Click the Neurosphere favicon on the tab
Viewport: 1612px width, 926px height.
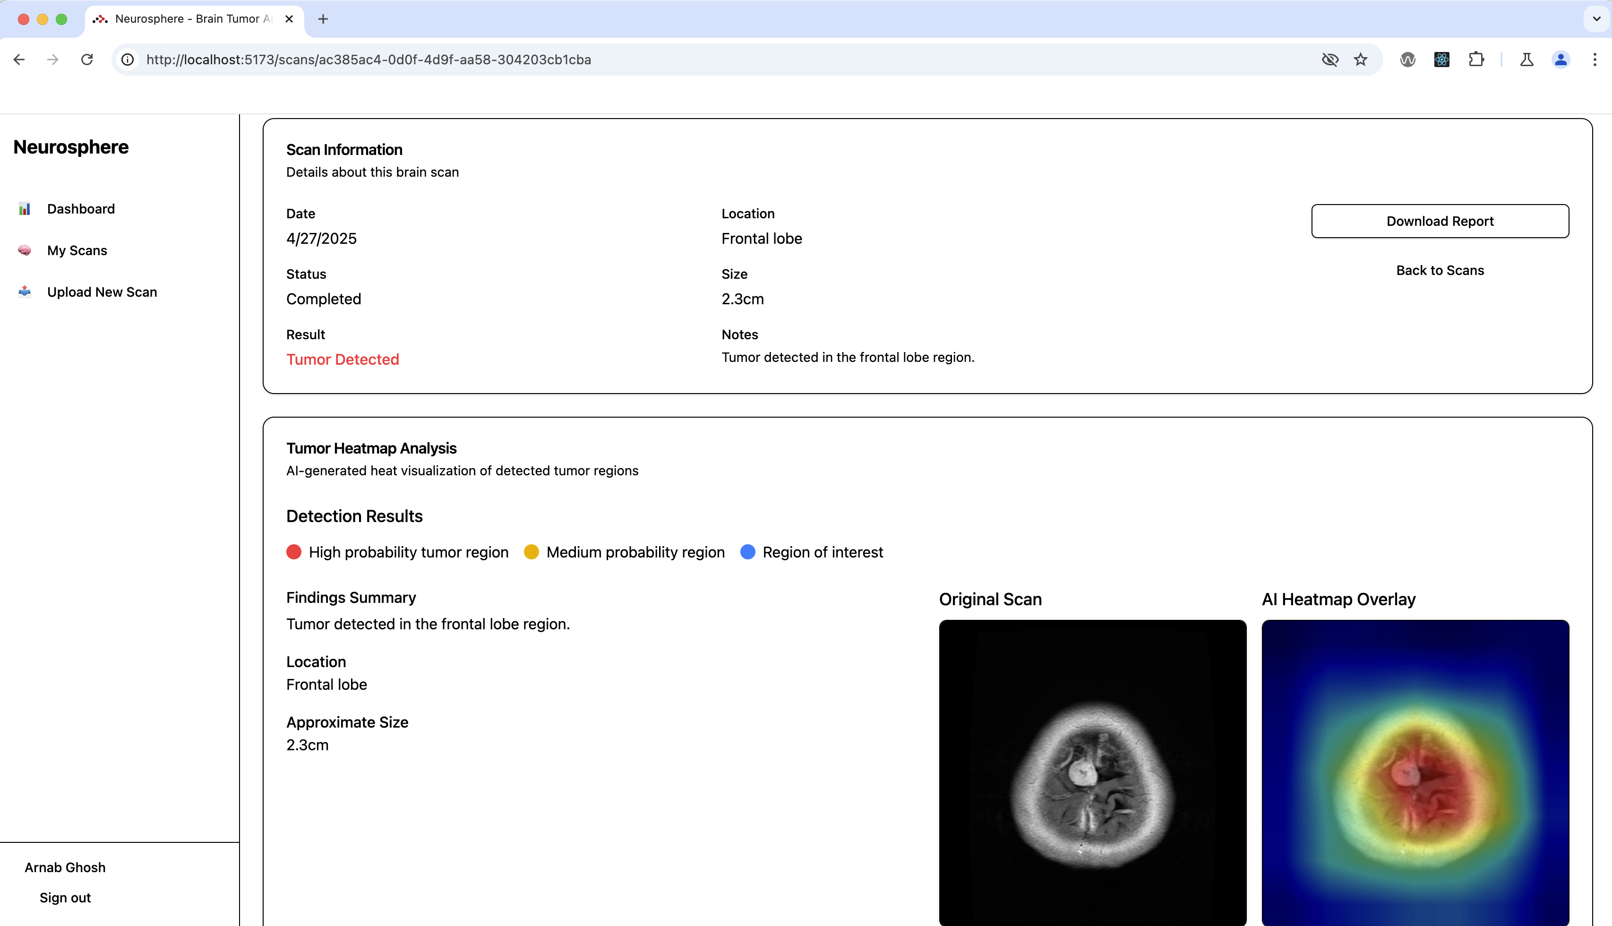click(x=101, y=19)
